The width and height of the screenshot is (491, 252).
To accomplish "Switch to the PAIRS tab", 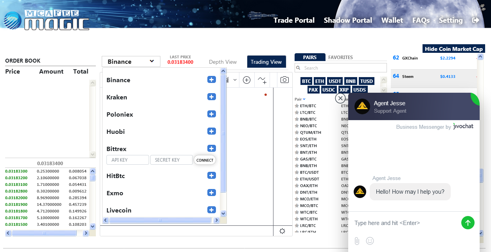I will coord(310,57).
